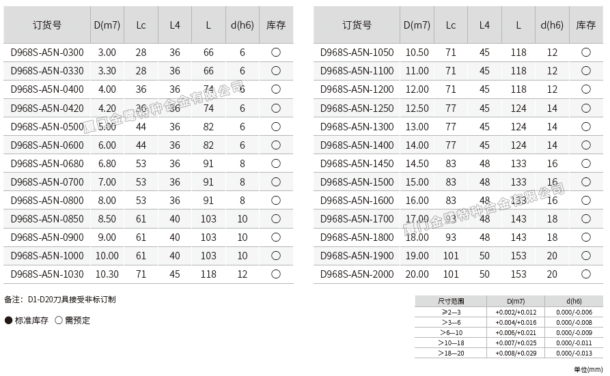
Task: Click the right table D(m7) header
Action: (x=417, y=25)
